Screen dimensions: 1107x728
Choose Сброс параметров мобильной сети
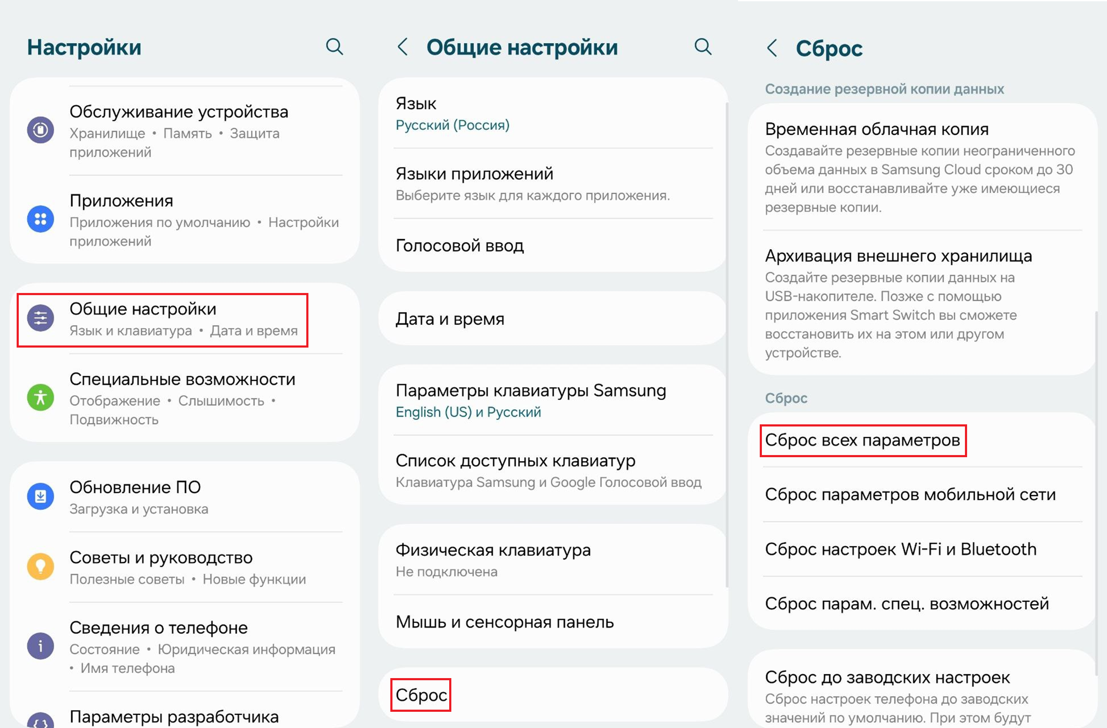click(910, 495)
